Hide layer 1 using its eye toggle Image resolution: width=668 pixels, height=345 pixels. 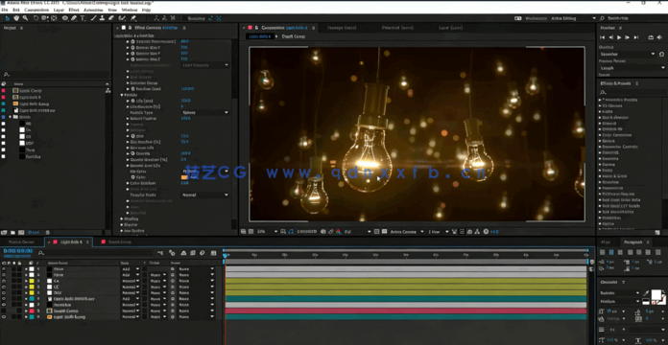[4, 269]
